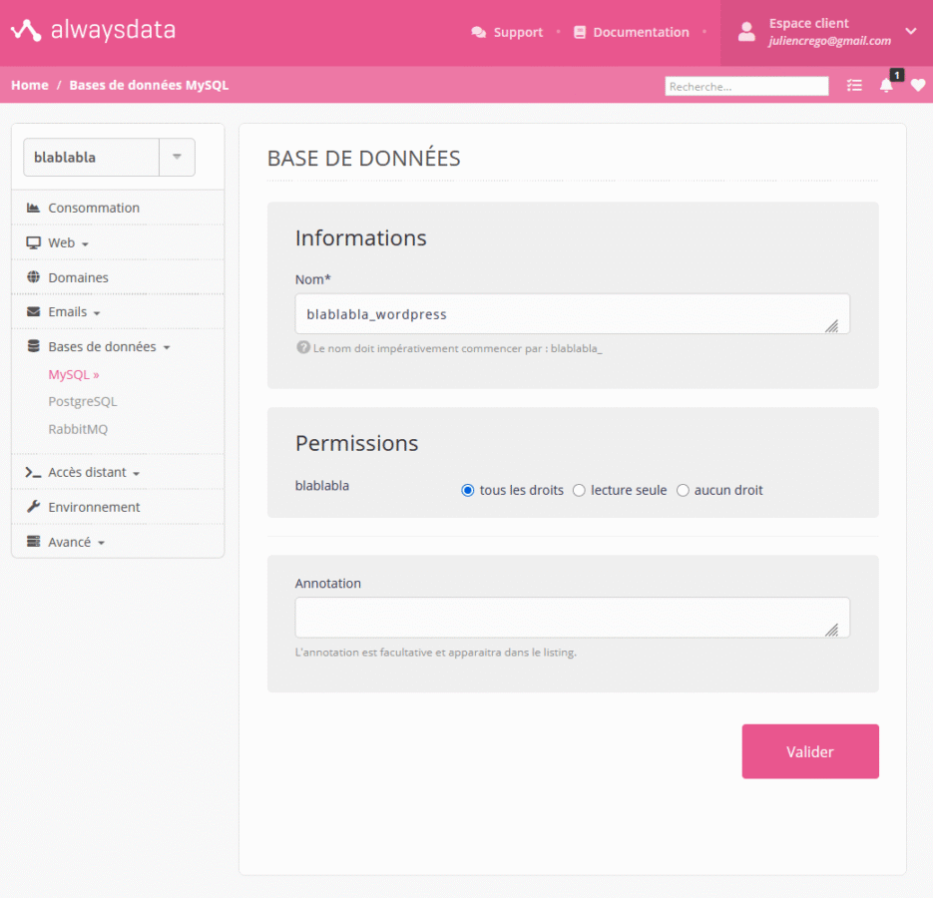Click the heart icon
The image size is (933, 898).
pos(918,86)
